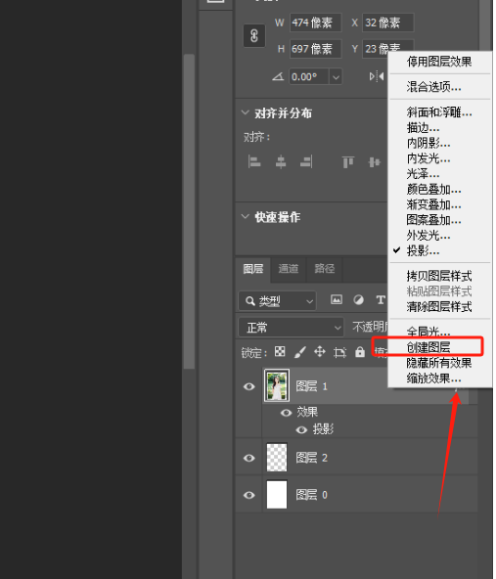Hide 图层 0 visibility eye
This screenshot has width=496, height=579.
249,495
